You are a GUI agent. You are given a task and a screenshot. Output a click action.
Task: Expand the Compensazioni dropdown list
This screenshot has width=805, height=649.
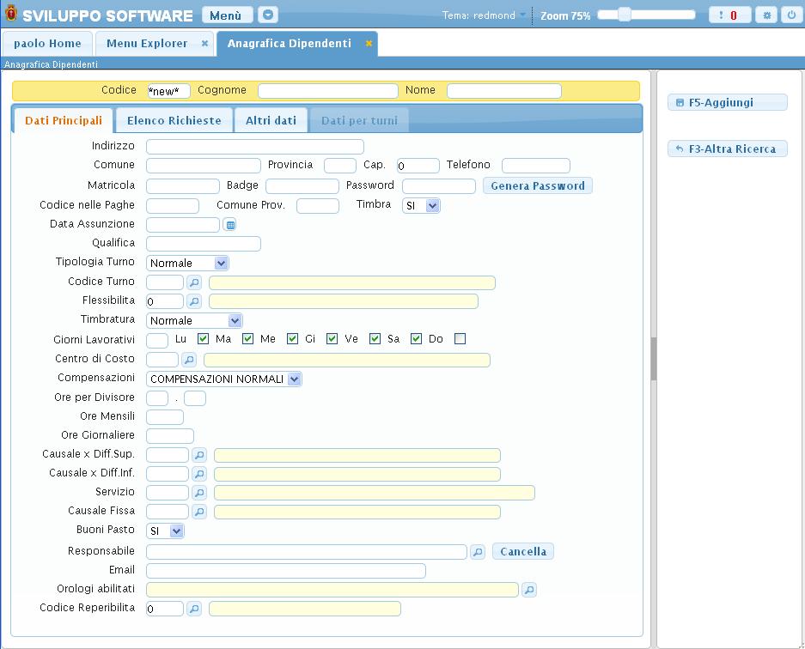(x=224, y=379)
